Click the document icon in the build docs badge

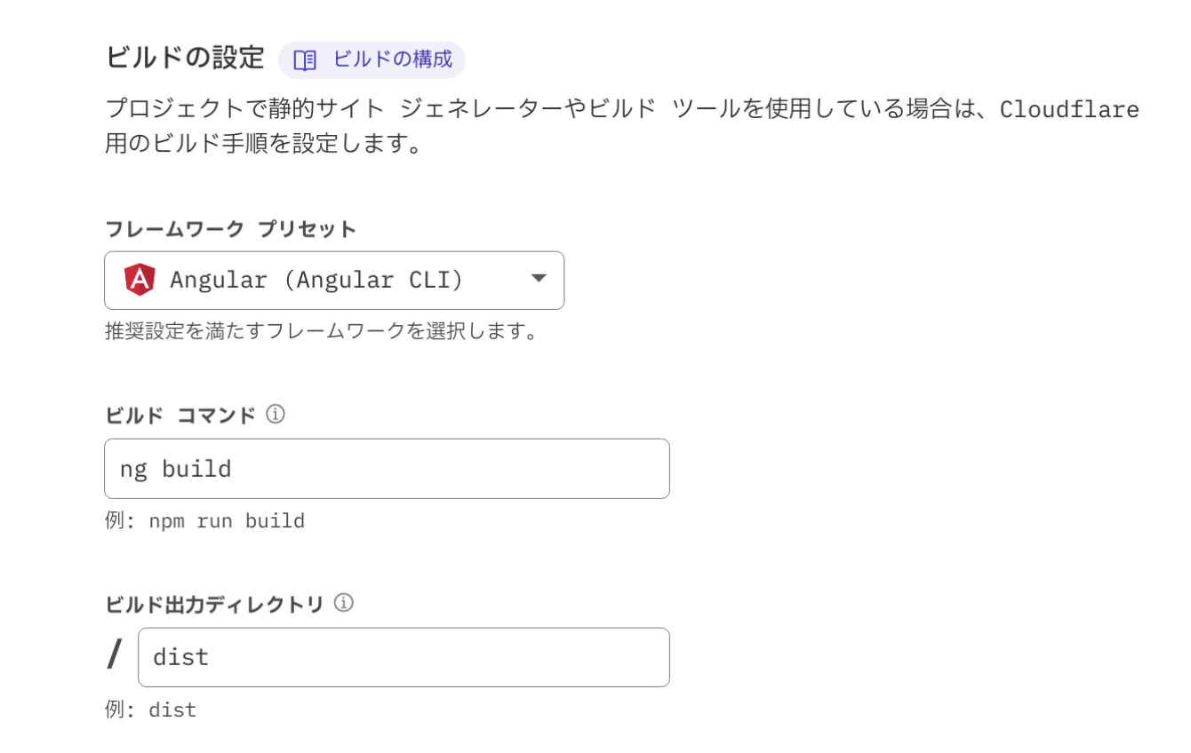click(307, 60)
